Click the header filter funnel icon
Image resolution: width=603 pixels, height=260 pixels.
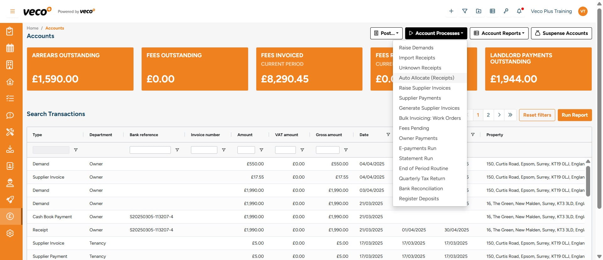pos(465,11)
